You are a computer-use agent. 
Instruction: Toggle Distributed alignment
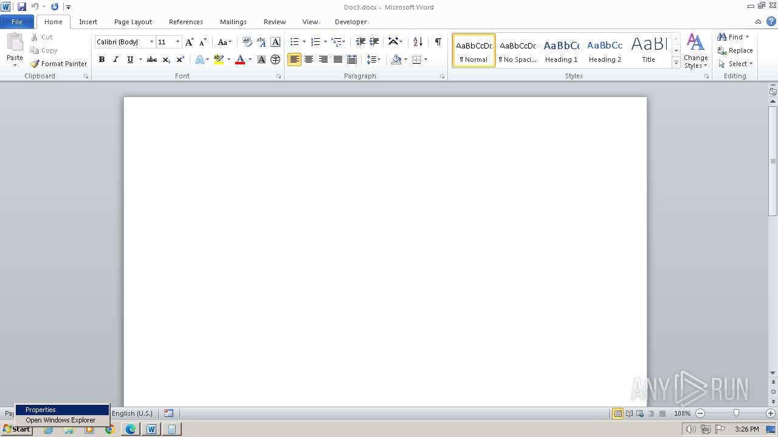pyautogui.click(x=351, y=59)
